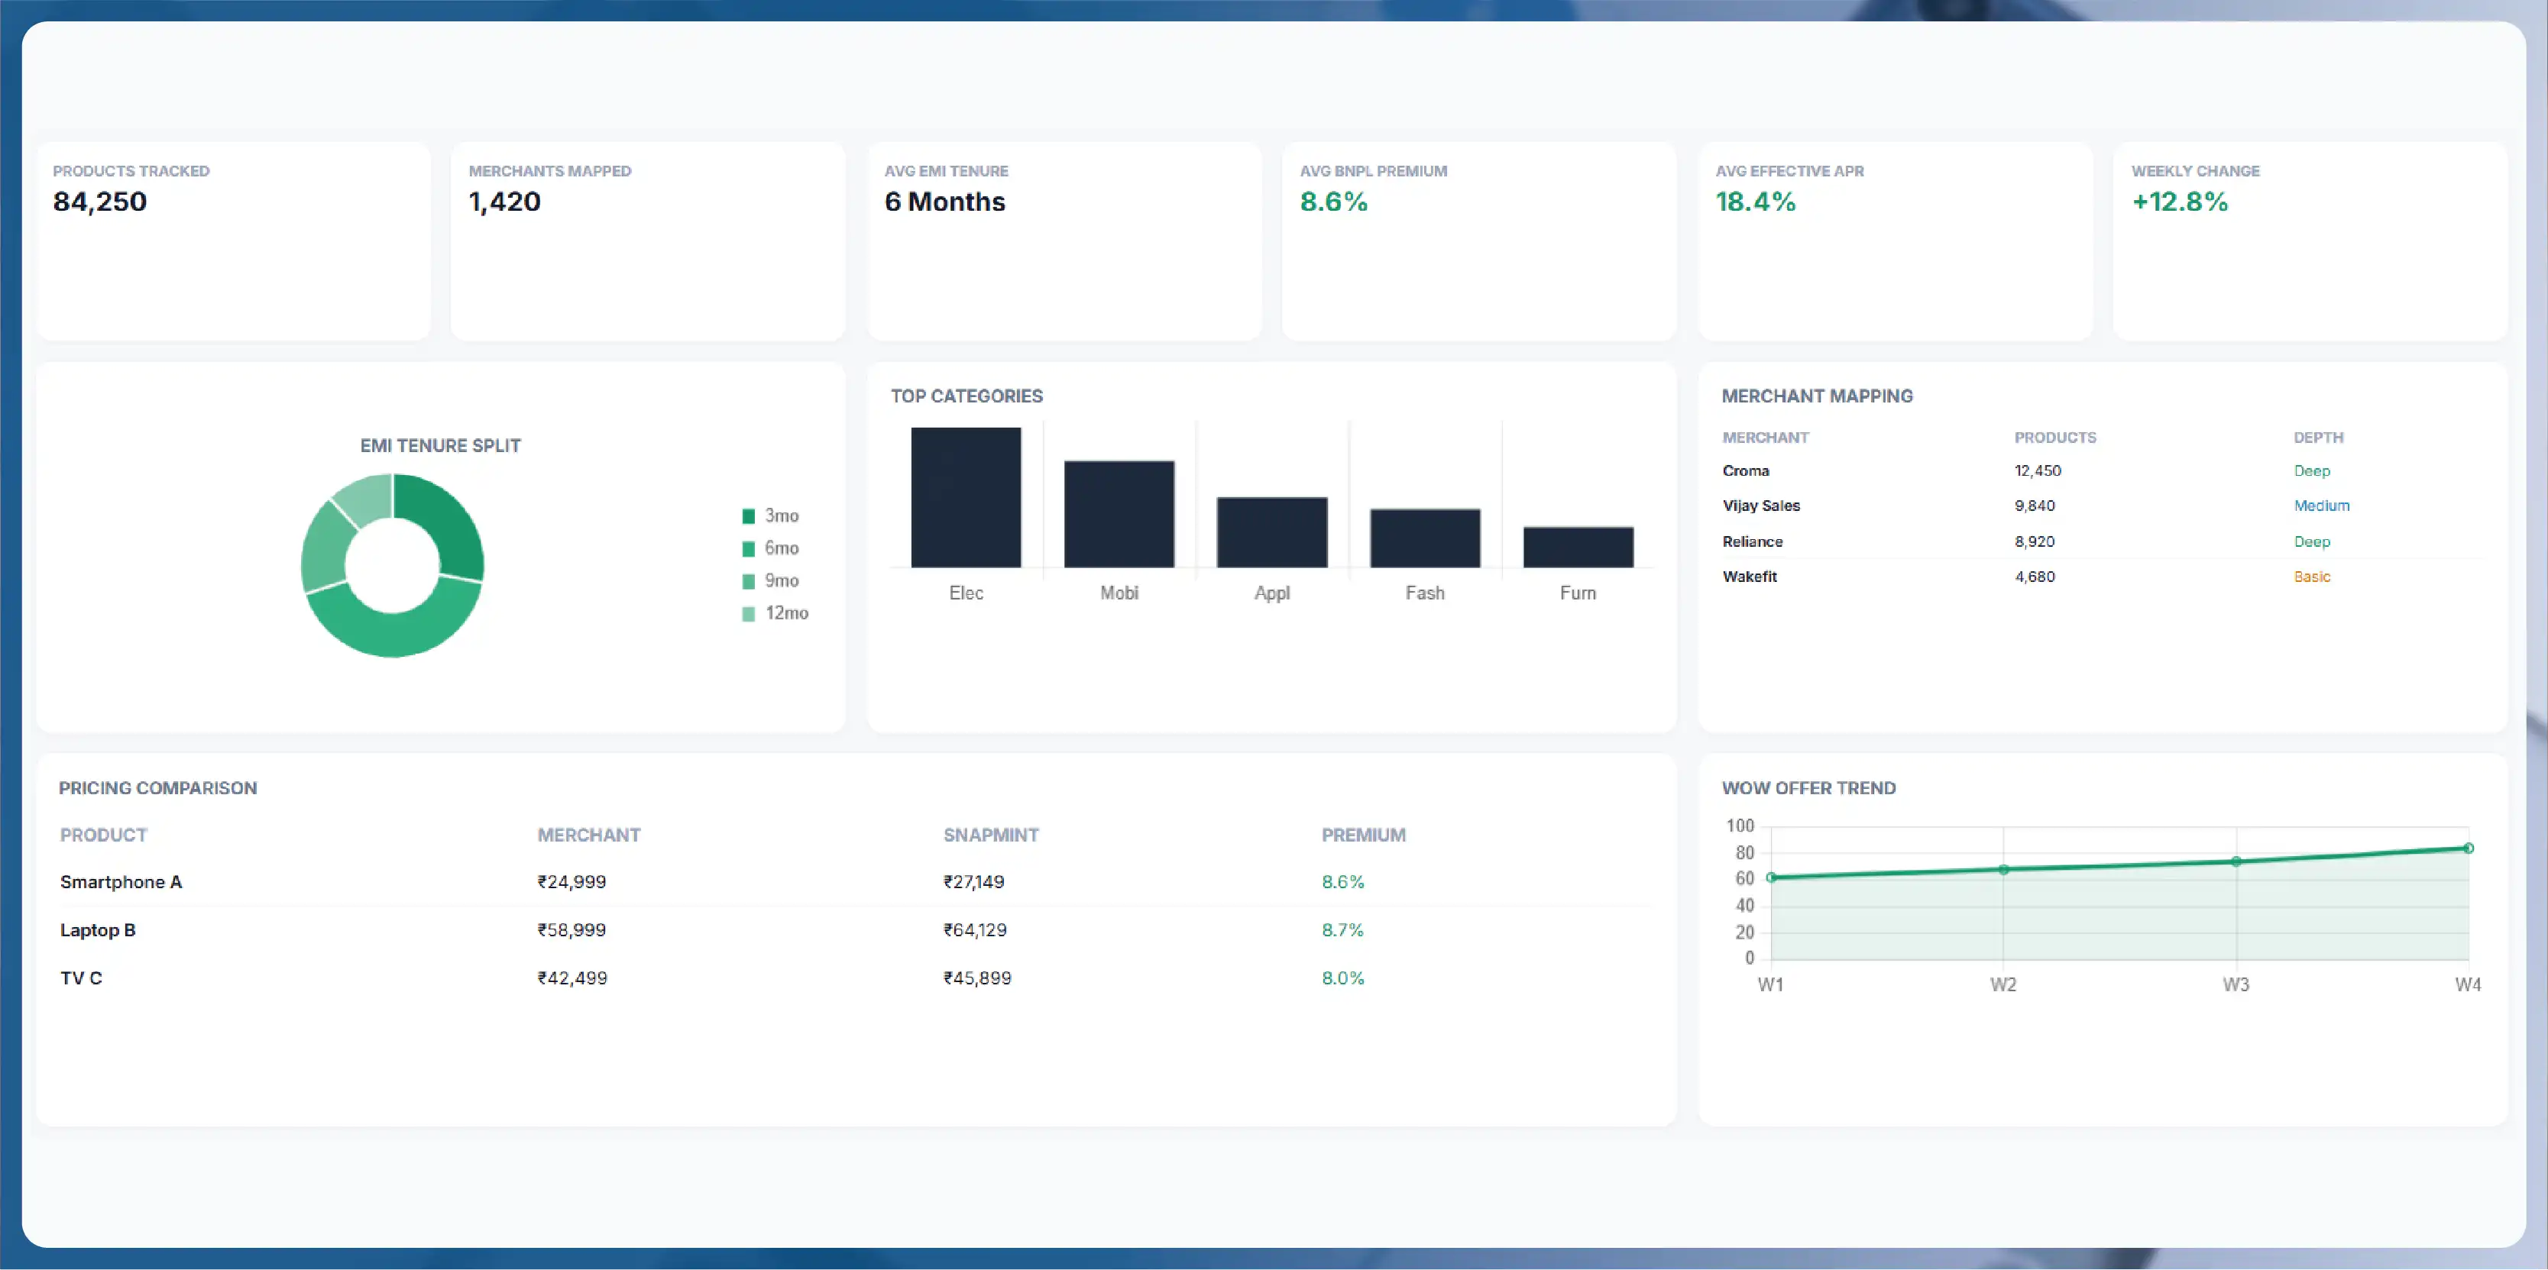This screenshot has width=2548, height=1270.
Task: Click the 12,450 products count
Action: click(2038, 471)
